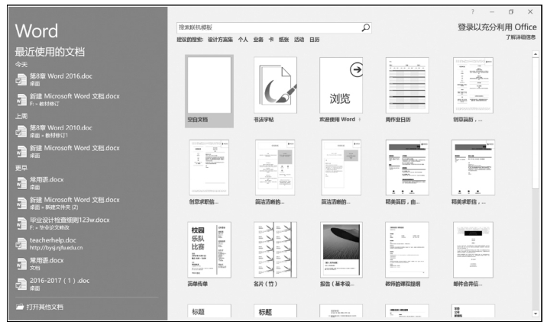This screenshot has width=547, height=328.
Task: Choose the 名片（竹）template
Action: [275, 255]
